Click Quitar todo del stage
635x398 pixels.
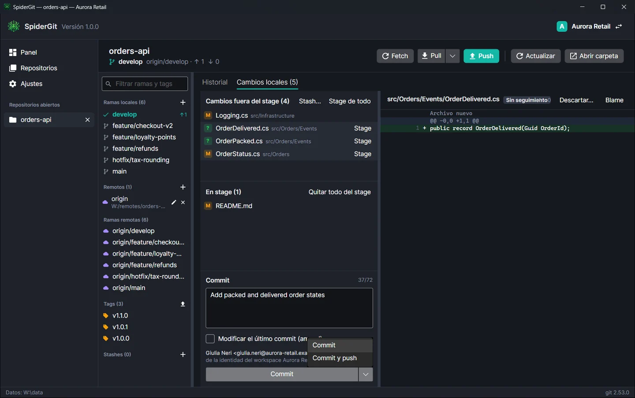(340, 192)
